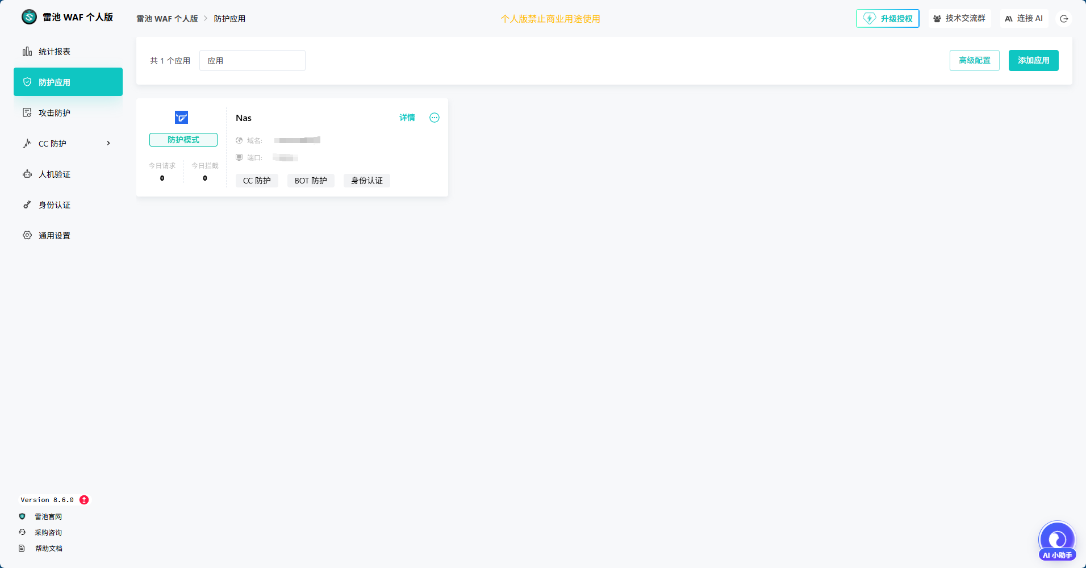Open the AI 小助手 floating assistant
The image size is (1086, 568).
click(x=1057, y=541)
